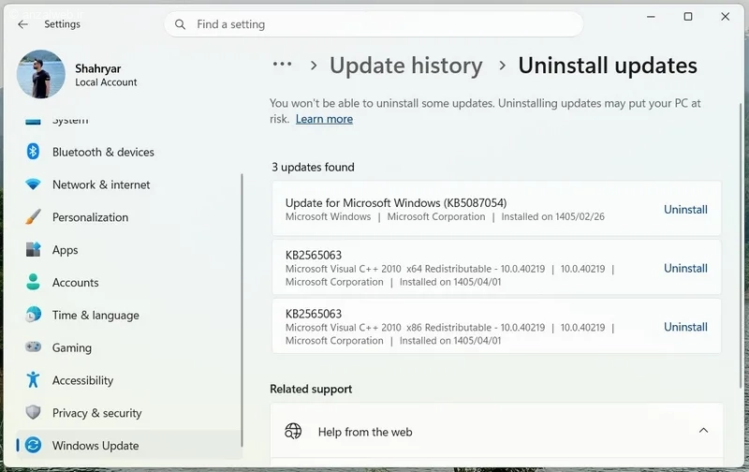Viewport: 749px width, 472px height.
Task: Open Gaming settings
Action: tap(129, 347)
